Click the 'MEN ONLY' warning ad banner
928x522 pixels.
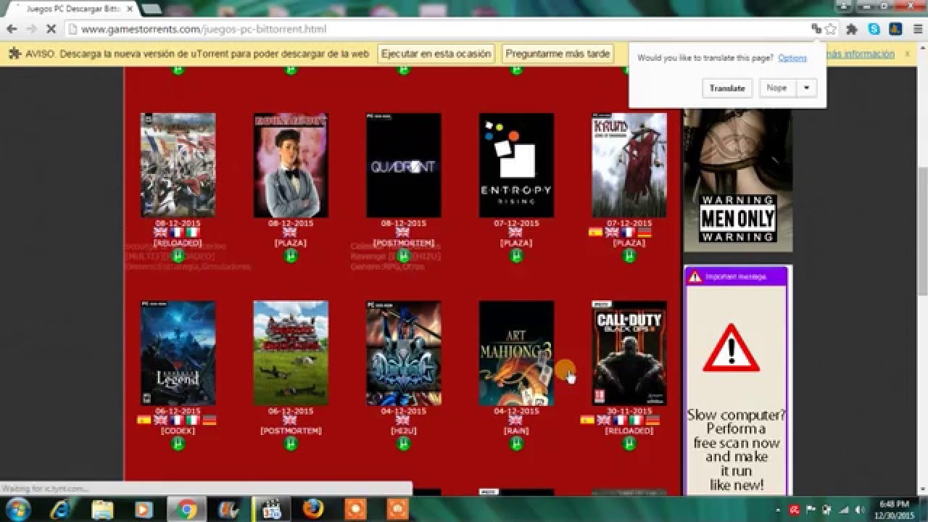(x=737, y=179)
